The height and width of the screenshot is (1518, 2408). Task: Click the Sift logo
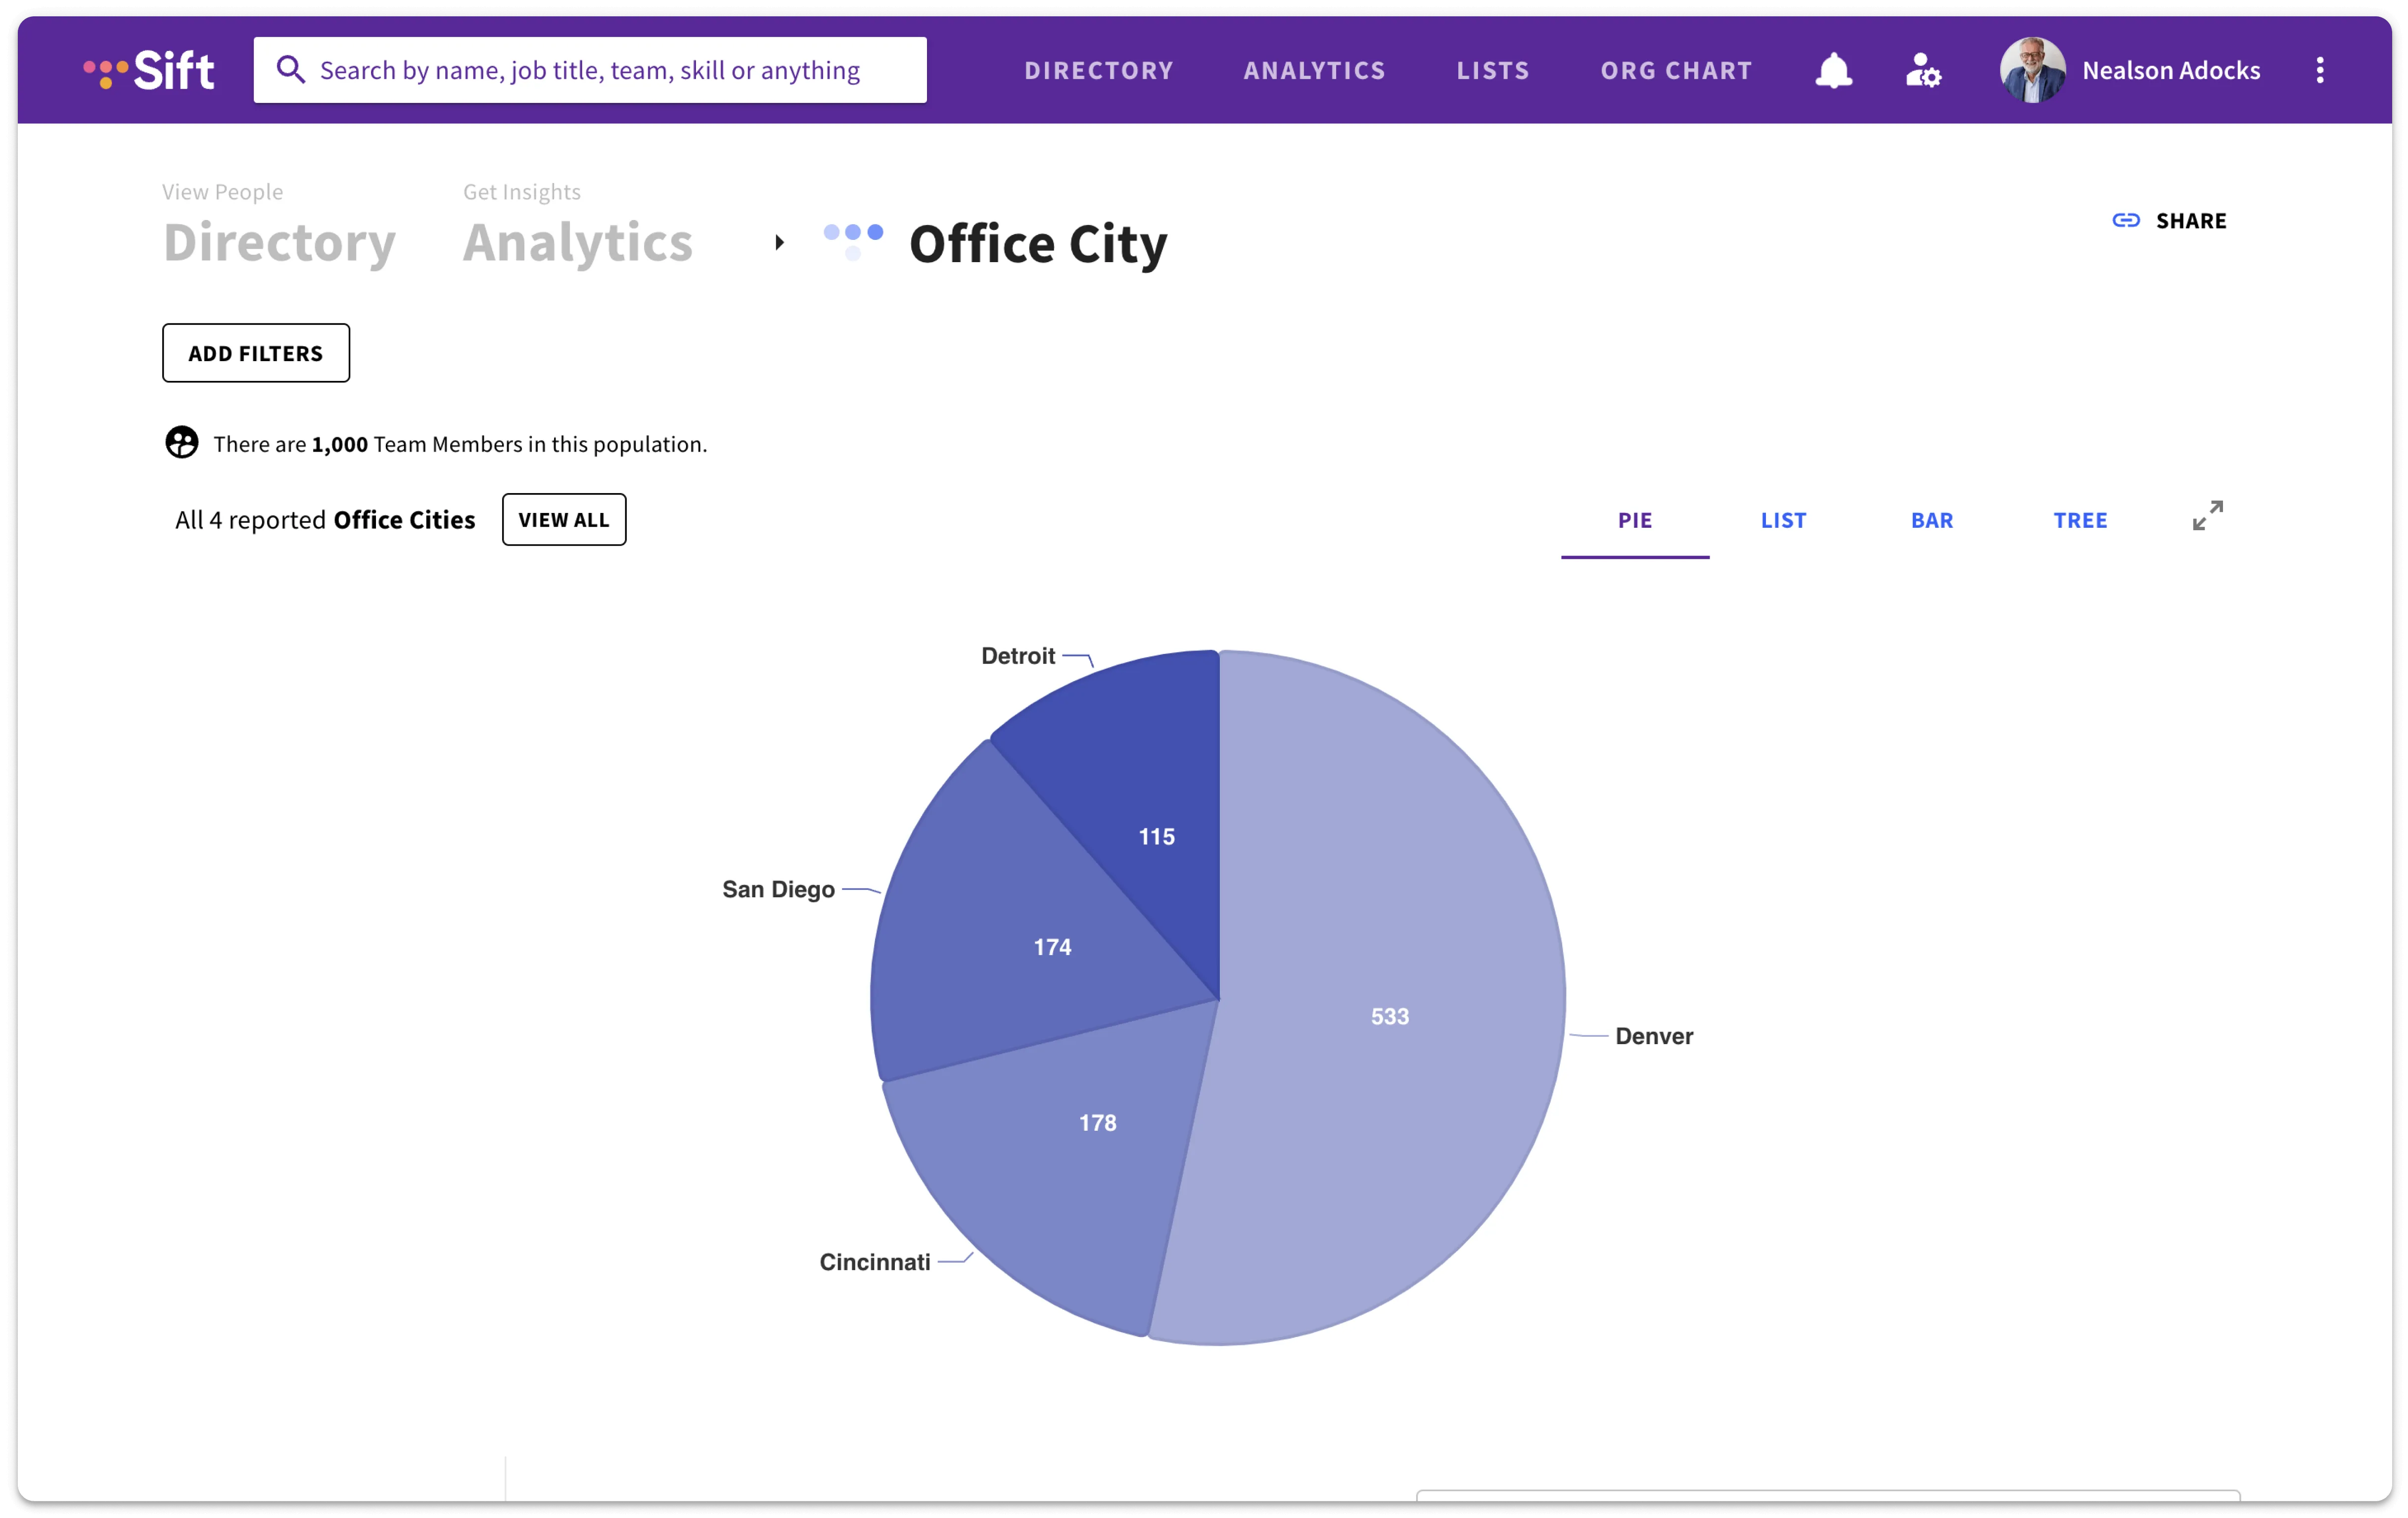point(150,70)
